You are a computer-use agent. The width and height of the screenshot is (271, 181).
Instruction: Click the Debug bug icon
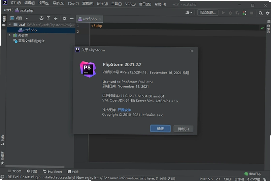pyautogui.click(x=230, y=13)
